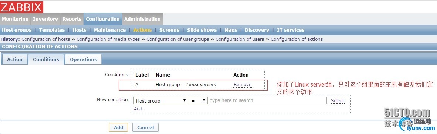Click the Cancel button
437x134 pixels.
click(145, 128)
